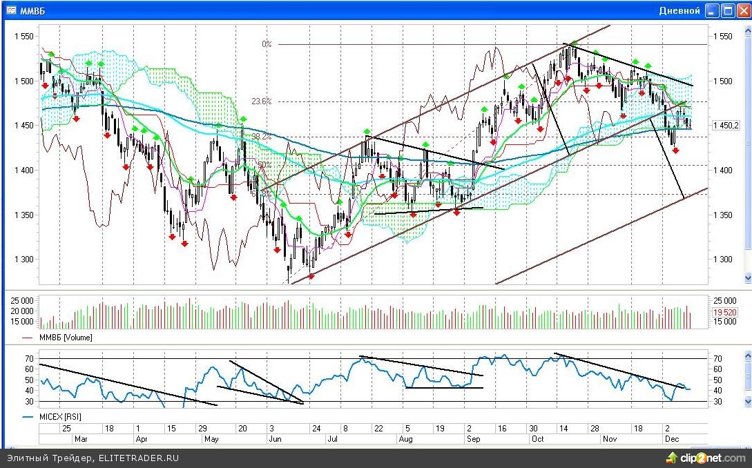Click the ММВБ chart window icon in title bar
The height and width of the screenshot is (468, 752).
(11, 10)
